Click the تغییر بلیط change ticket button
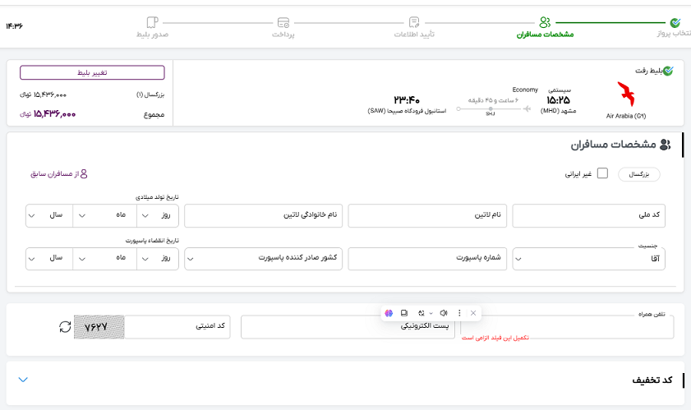 [x=92, y=72]
